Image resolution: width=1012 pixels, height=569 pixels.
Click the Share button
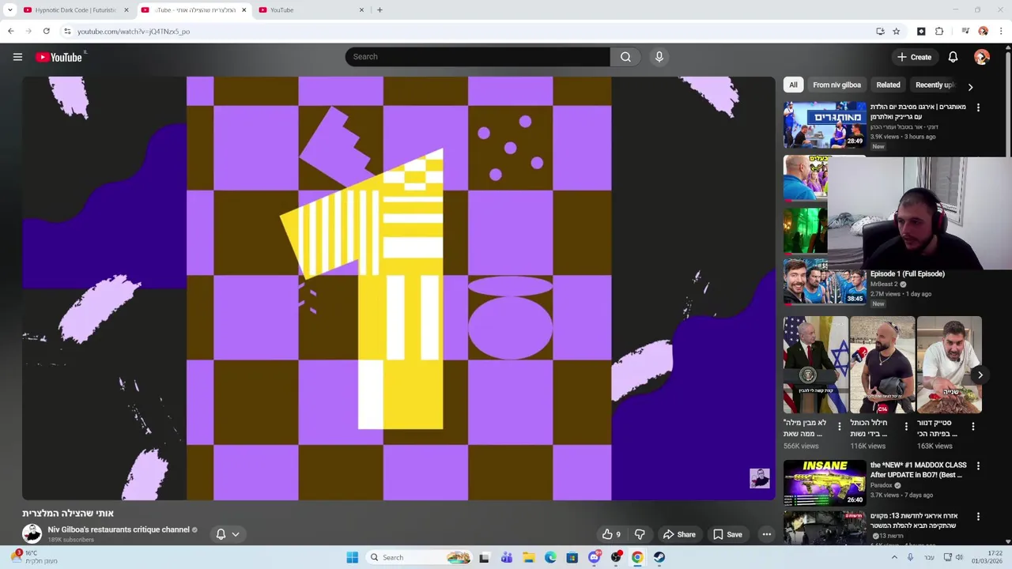pos(679,534)
